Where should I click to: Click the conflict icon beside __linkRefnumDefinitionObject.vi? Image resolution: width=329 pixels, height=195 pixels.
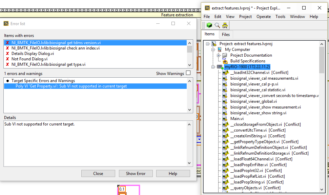226,148
